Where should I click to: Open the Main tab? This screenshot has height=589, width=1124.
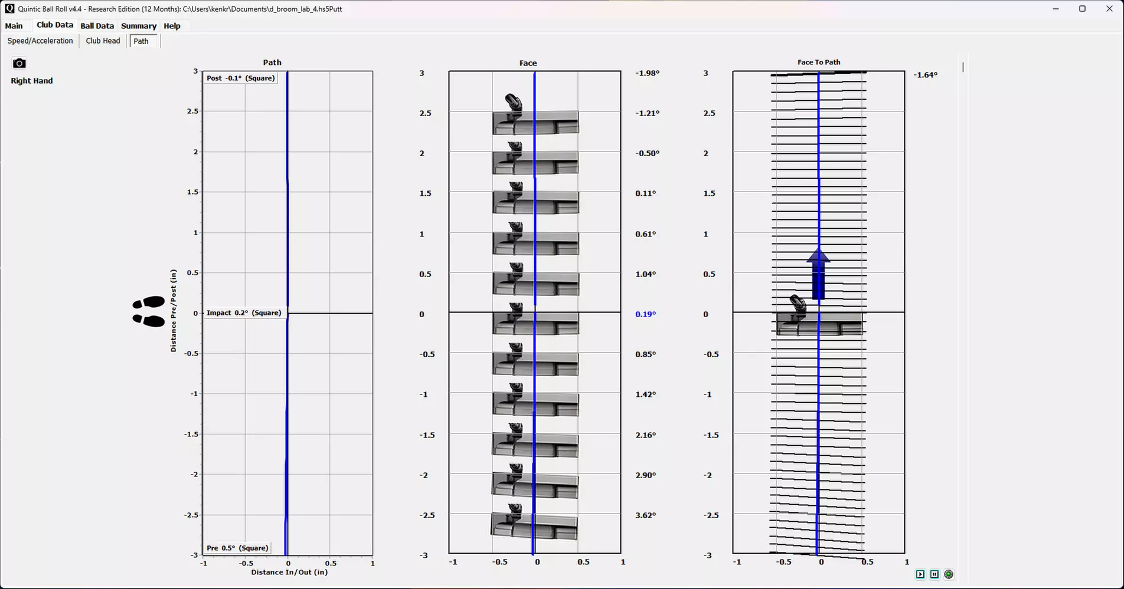tap(14, 26)
